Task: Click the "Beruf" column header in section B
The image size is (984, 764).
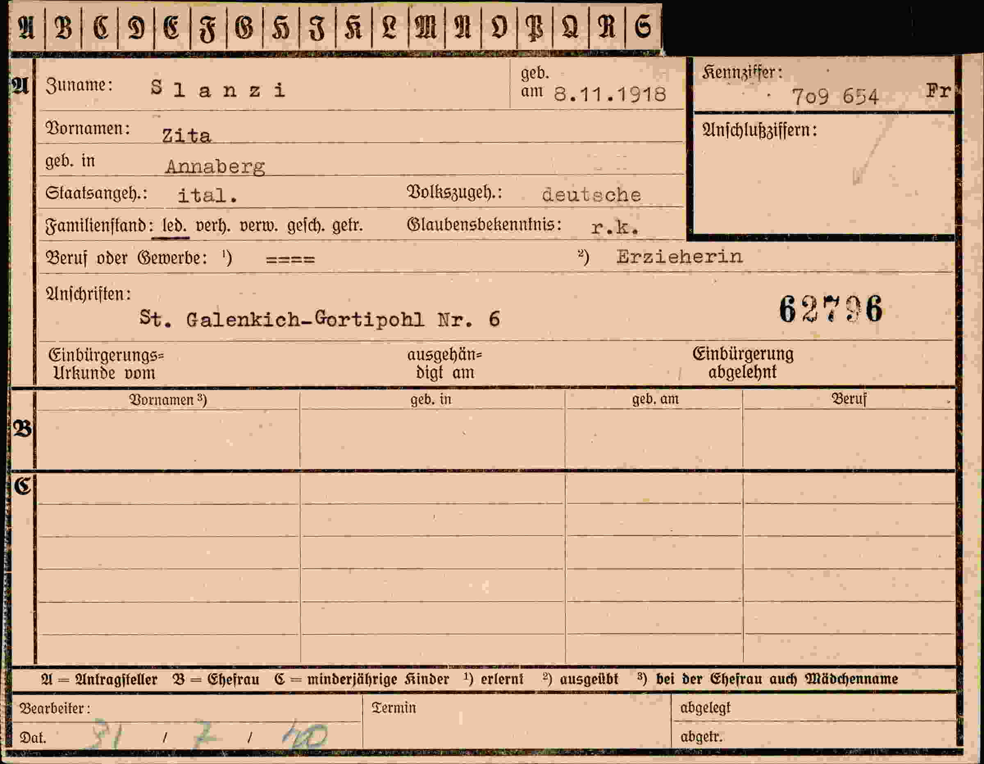Action: coord(848,399)
